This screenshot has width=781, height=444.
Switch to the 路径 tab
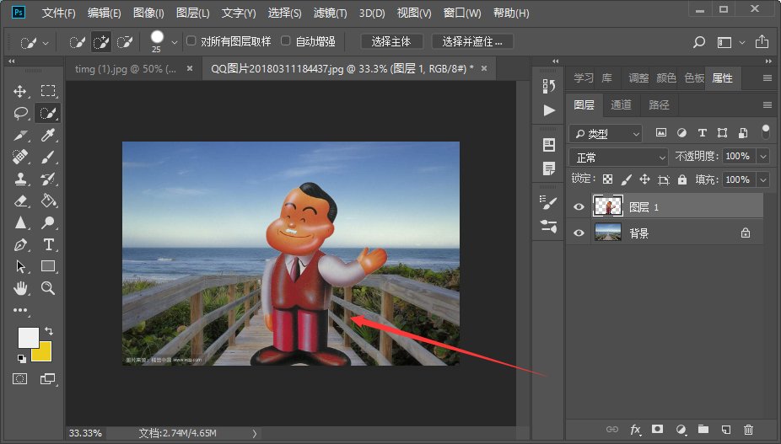[659, 104]
